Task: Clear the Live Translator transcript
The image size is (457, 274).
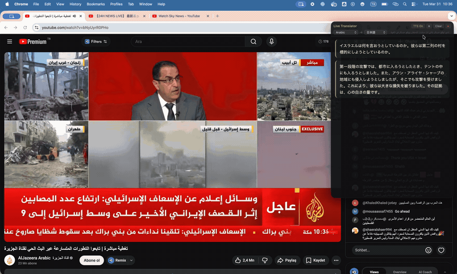Action: pos(439,26)
